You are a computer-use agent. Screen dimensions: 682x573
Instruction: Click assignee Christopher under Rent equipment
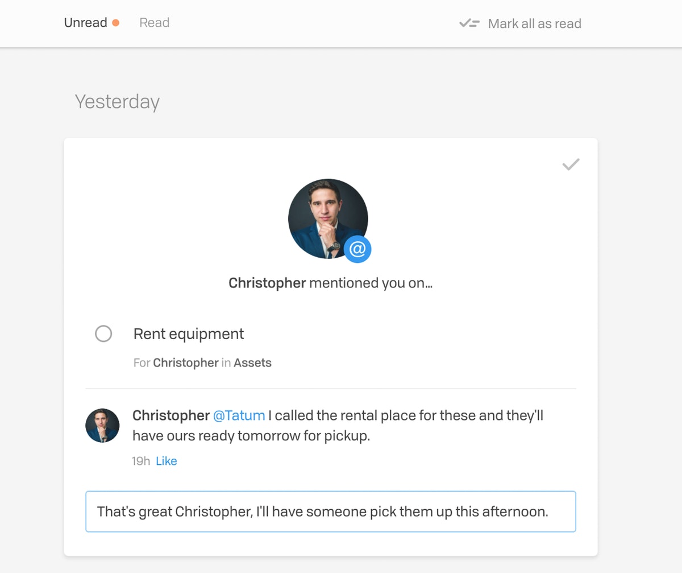tap(186, 362)
